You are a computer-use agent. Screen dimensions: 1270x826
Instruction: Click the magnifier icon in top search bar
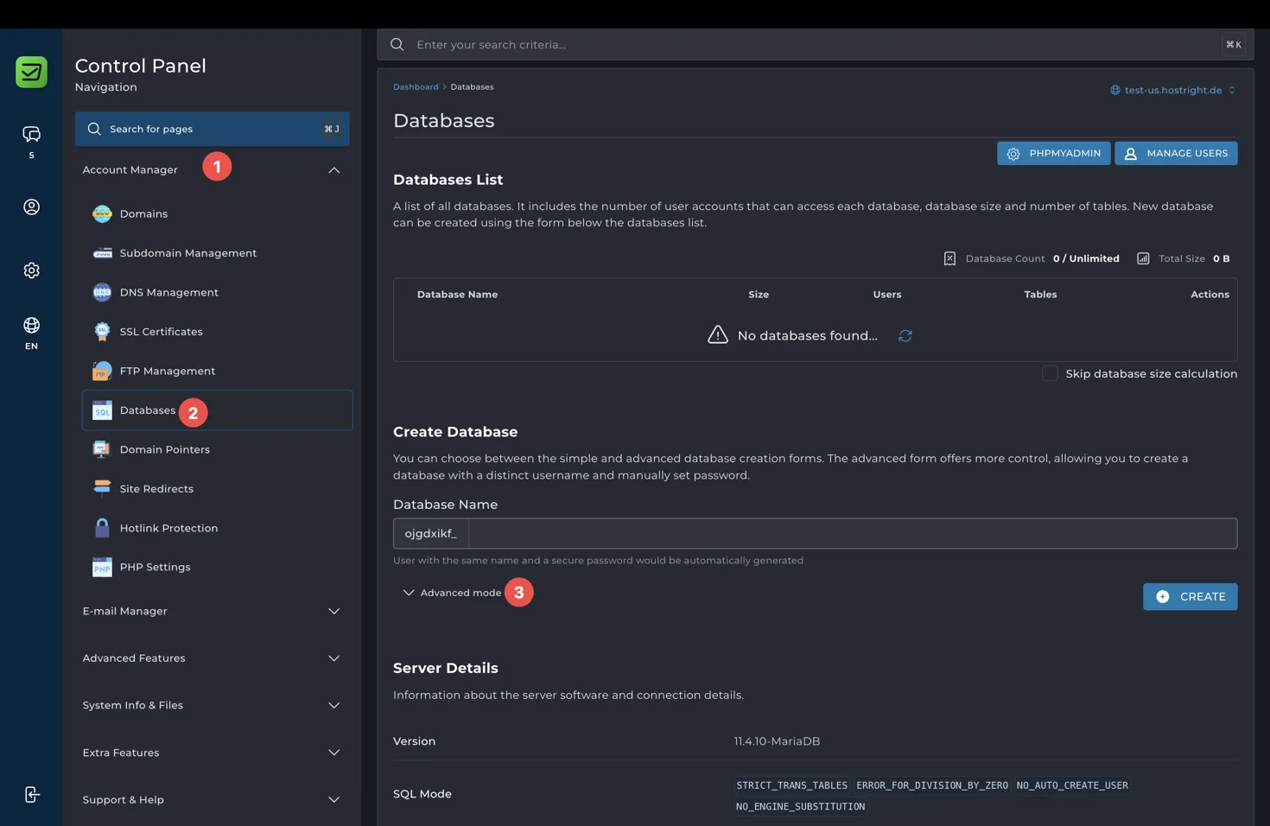click(397, 44)
